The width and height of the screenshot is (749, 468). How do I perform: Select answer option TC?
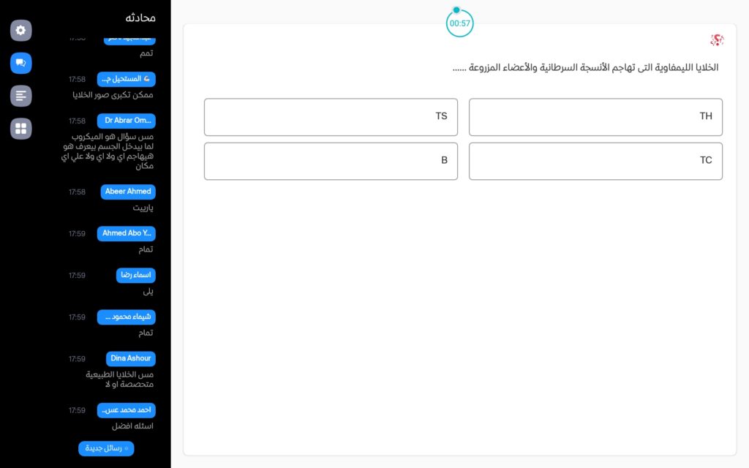595,161
